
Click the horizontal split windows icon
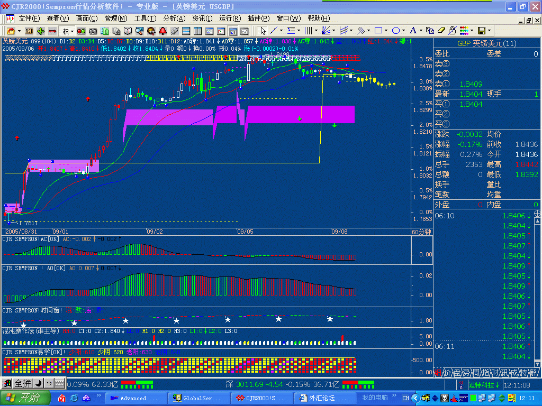click(x=186, y=31)
